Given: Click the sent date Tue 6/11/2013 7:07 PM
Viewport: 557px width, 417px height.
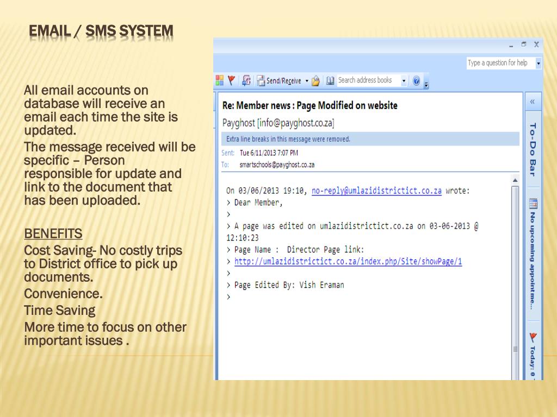Looking at the screenshot, I should [x=269, y=153].
